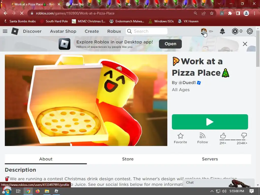The image size is (260, 195).
Task: Open the Windows ISOs bookmark
Action: (x=161, y=21)
